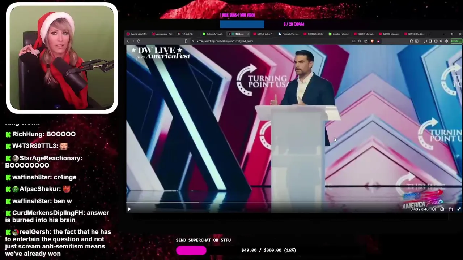Viewport: 463px width, 260px height.
Task: Mute the video with speaker icon
Action: click(433, 209)
